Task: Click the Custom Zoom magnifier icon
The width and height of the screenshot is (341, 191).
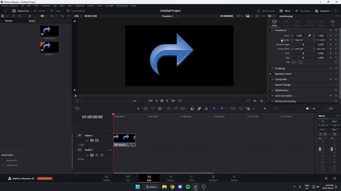Action: (247, 108)
